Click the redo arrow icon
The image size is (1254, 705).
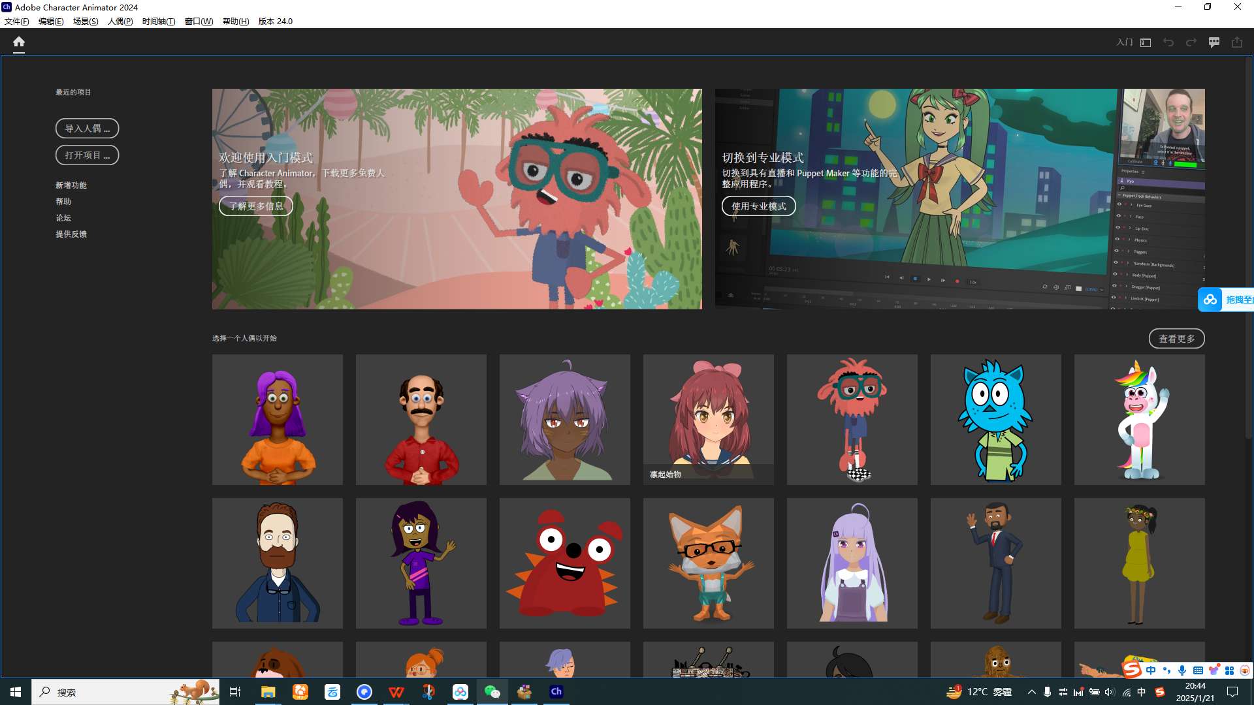(1191, 42)
